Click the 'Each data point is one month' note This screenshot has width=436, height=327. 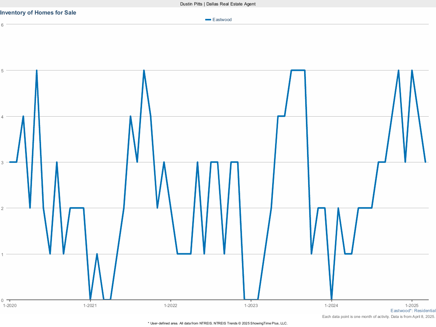tap(379, 317)
